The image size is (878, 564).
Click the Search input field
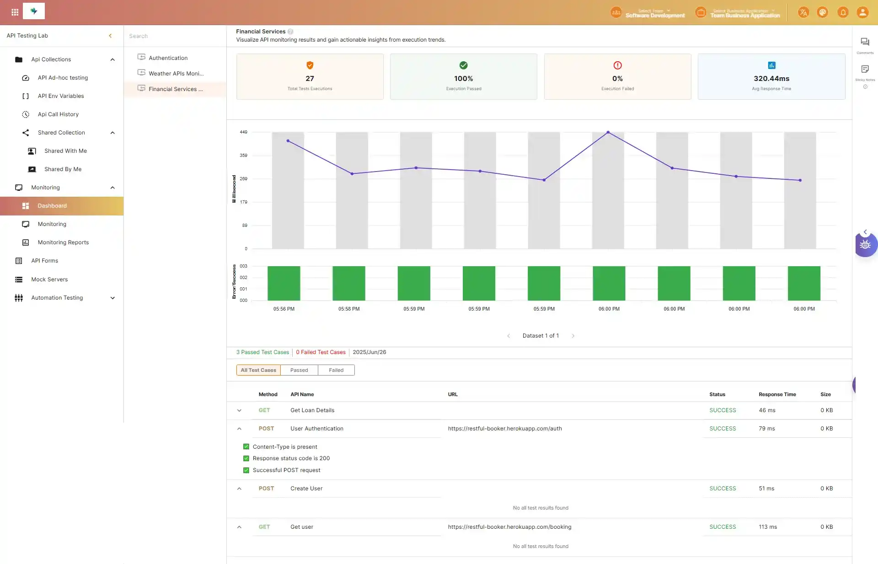coord(174,36)
